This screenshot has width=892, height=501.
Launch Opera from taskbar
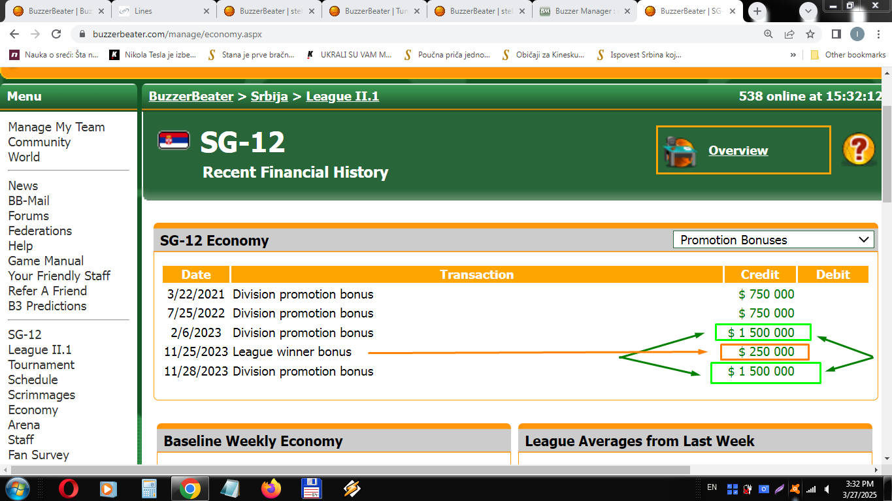pyautogui.click(x=69, y=488)
